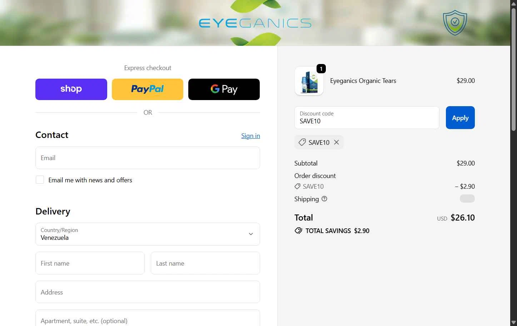Focus the Email input field
This screenshot has height=326, width=517.
tap(148, 158)
